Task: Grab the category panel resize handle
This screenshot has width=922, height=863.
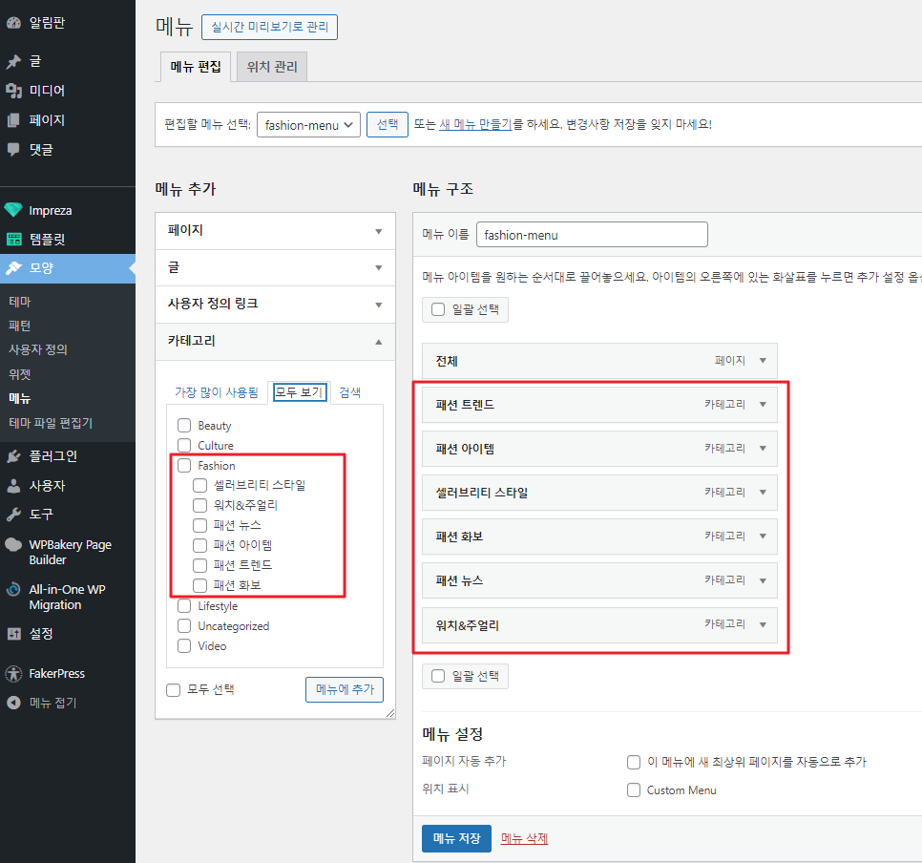Action: coord(390,713)
